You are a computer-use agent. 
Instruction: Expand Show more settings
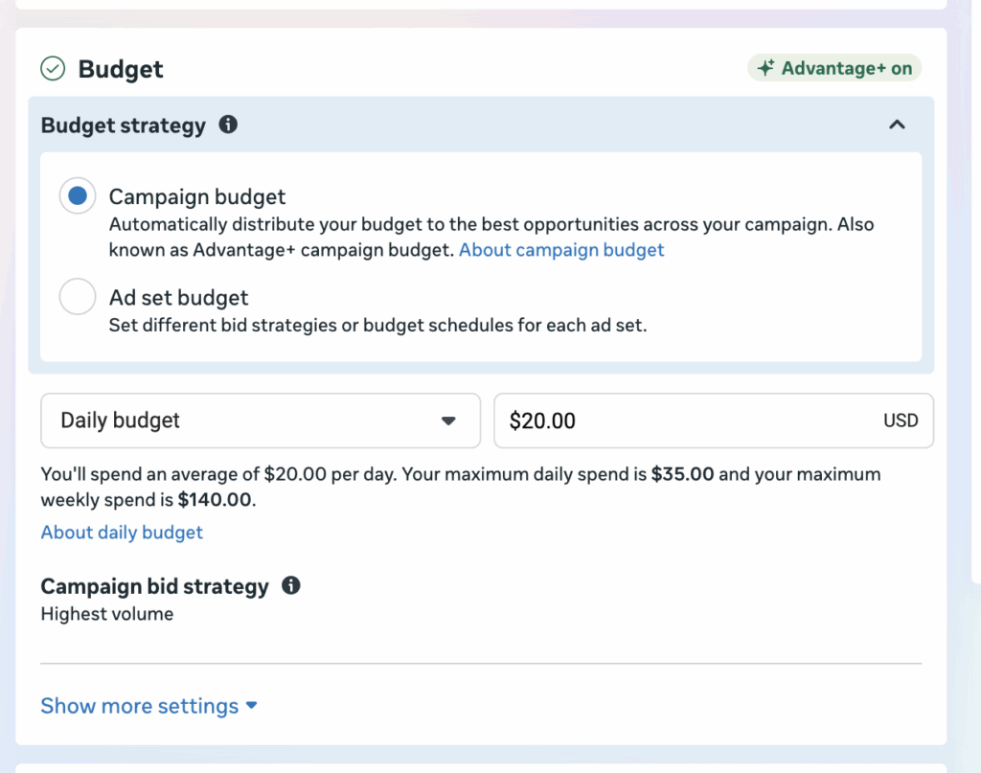click(148, 705)
